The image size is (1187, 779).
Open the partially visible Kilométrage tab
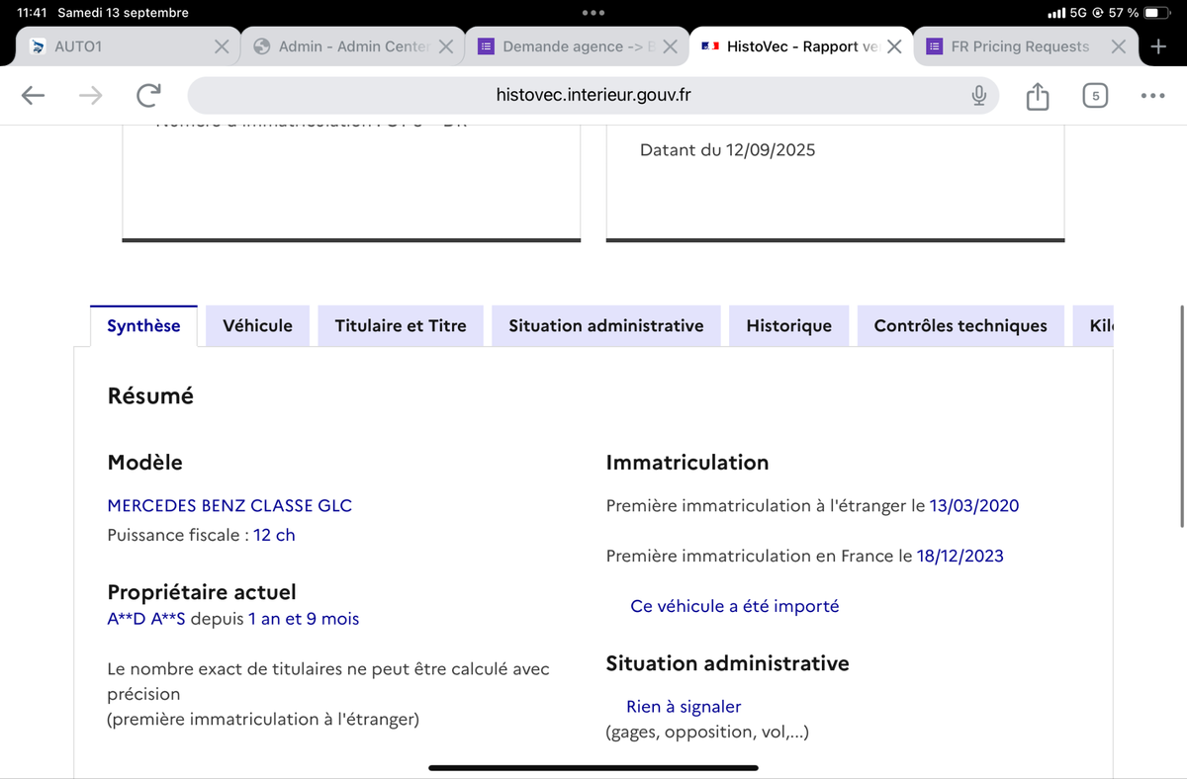point(1094,325)
